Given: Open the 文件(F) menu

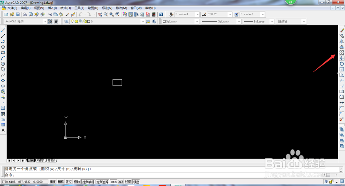Looking at the screenshot, I should point(12,8).
